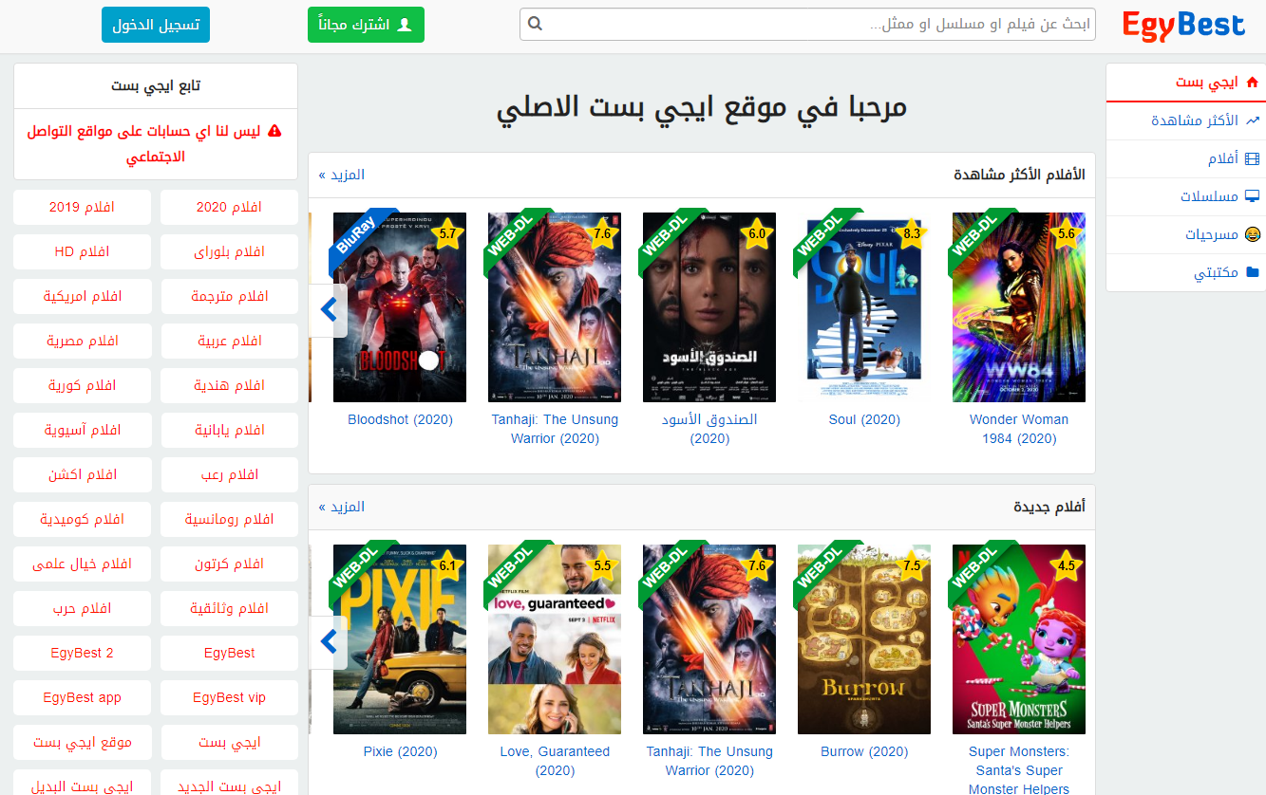This screenshot has height=795, width=1266.
Task: Click the اشترك مجاناً subscribe button
Action: pos(366,25)
